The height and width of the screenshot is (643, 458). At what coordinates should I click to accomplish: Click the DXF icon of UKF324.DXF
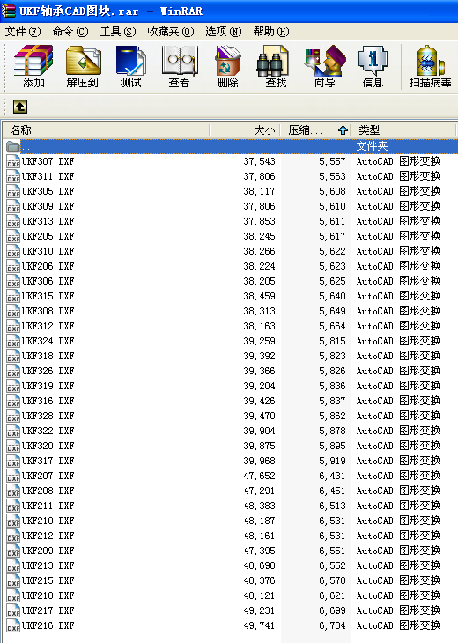[x=13, y=341]
